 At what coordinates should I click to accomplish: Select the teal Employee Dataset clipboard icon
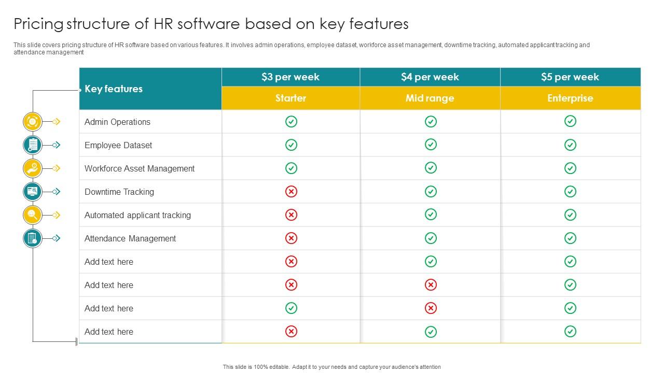32,145
